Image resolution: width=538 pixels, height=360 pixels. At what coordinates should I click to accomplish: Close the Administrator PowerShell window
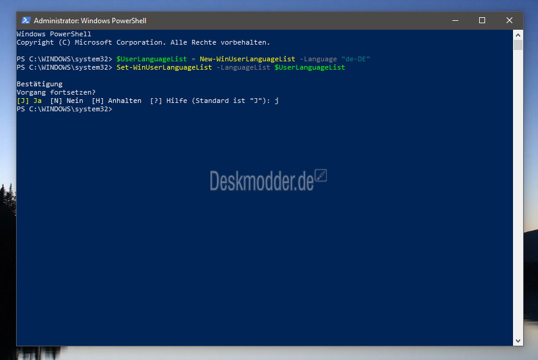coord(509,21)
